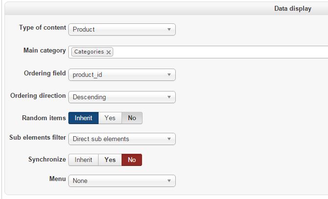This screenshot has height=199, width=328.
Task: Set Synchronize to No
Action: (132, 160)
